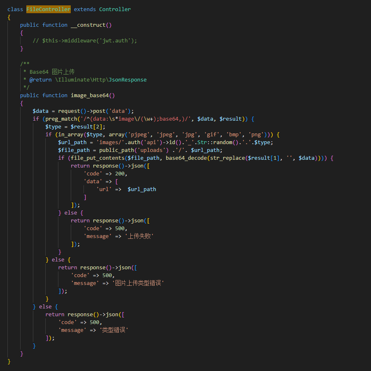Click the Base64 图片上传 doc comment
371x371 pixels.
click(x=52, y=72)
